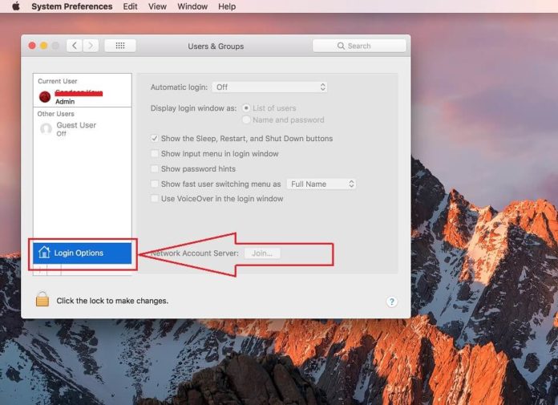
Task: Open the Window menu
Action: pos(192,6)
